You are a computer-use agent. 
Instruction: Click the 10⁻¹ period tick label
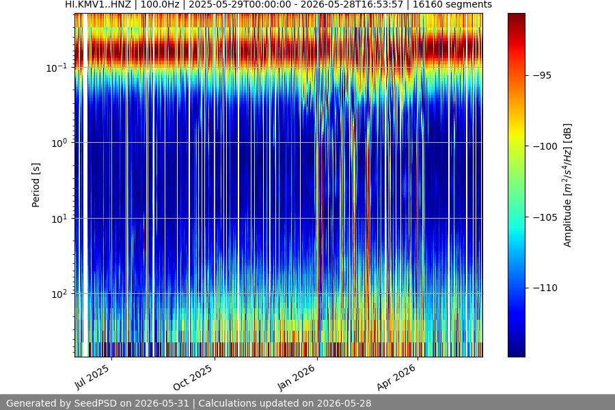coord(57,68)
